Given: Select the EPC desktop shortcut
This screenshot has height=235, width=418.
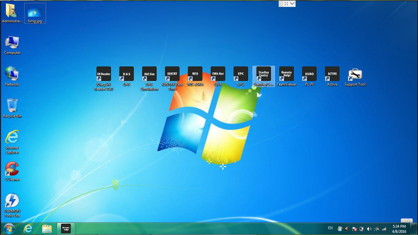Looking at the screenshot, I should pyautogui.click(x=241, y=76).
